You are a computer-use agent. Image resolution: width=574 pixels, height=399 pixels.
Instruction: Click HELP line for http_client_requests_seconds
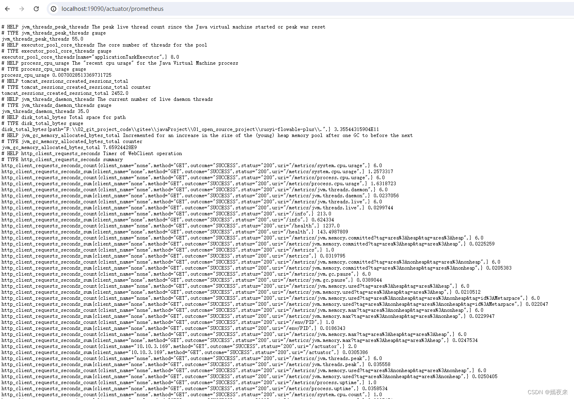[92, 153]
